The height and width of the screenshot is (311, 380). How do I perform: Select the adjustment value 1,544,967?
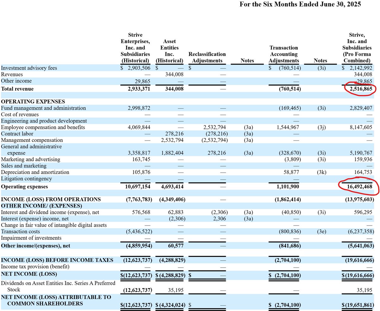(288, 127)
